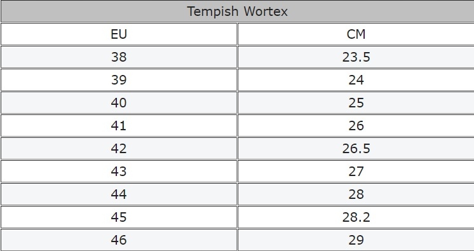The image size is (474, 251).
Task: Click the 26.5 cm value
Action: 356,149
